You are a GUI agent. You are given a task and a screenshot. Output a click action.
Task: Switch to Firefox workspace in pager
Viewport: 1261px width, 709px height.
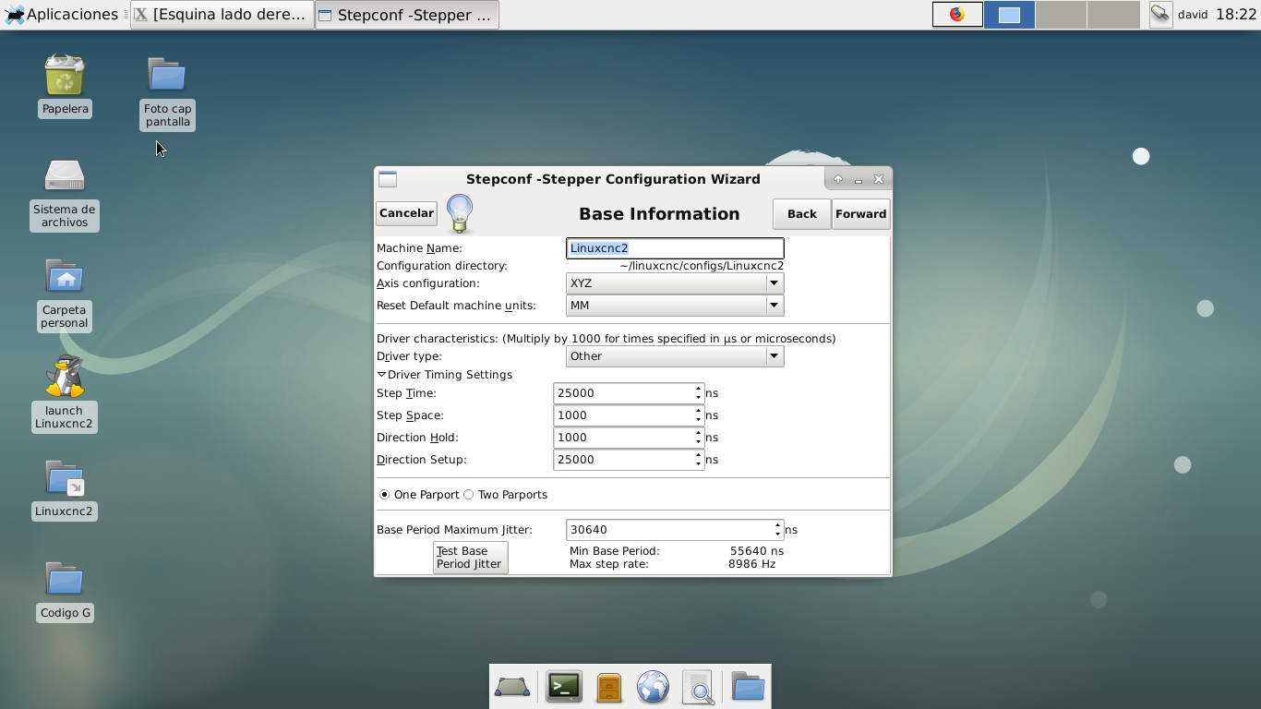[957, 15]
